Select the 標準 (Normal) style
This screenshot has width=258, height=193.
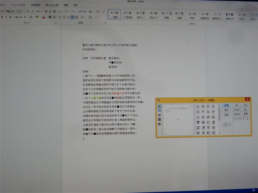[x=114, y=14]
